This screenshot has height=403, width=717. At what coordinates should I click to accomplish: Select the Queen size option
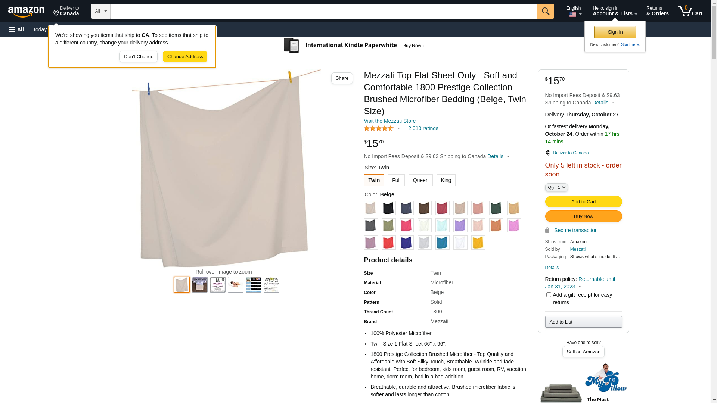click(420, 180)
